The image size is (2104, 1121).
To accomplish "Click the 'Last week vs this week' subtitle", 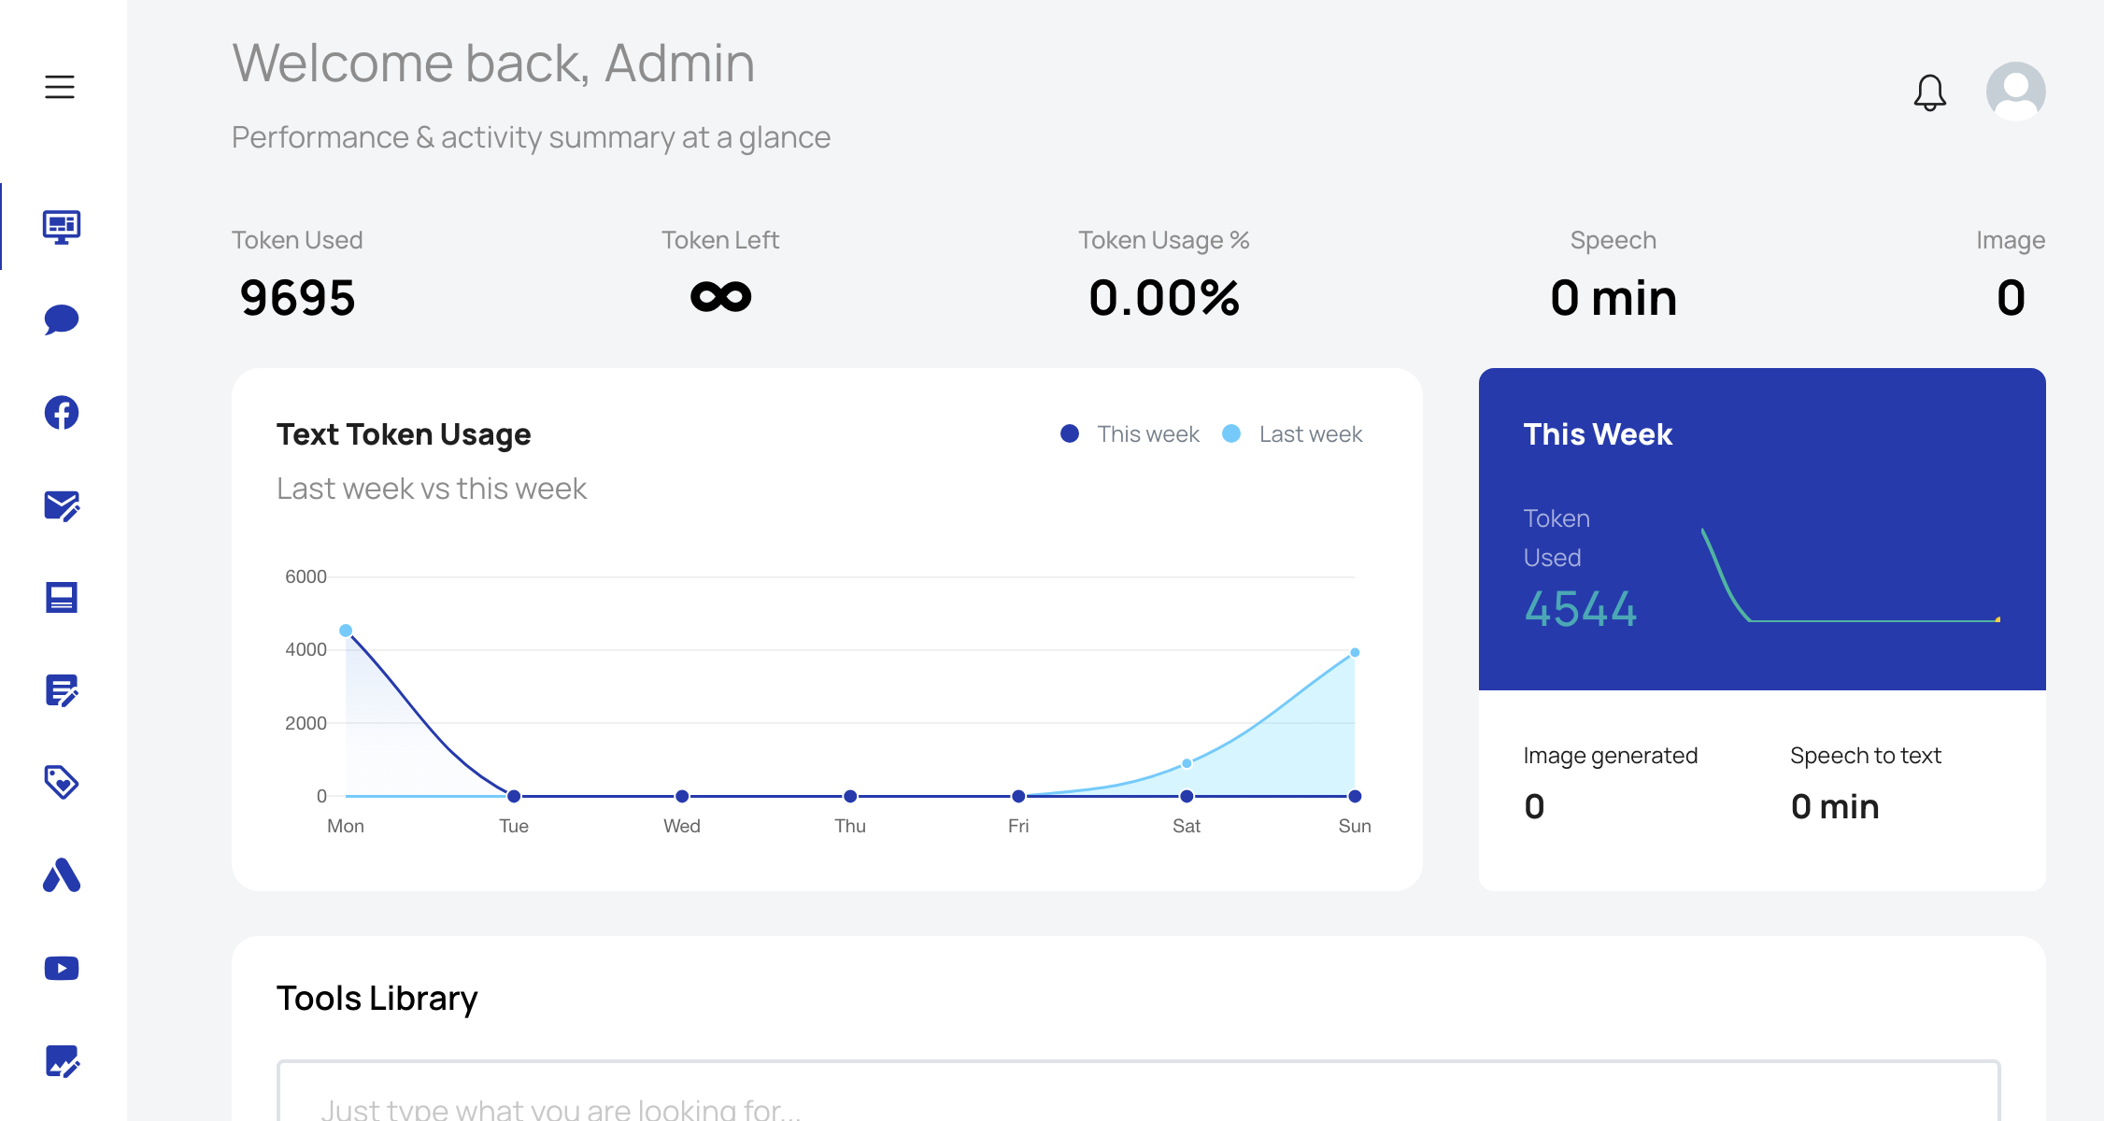I will coord(432,489).
